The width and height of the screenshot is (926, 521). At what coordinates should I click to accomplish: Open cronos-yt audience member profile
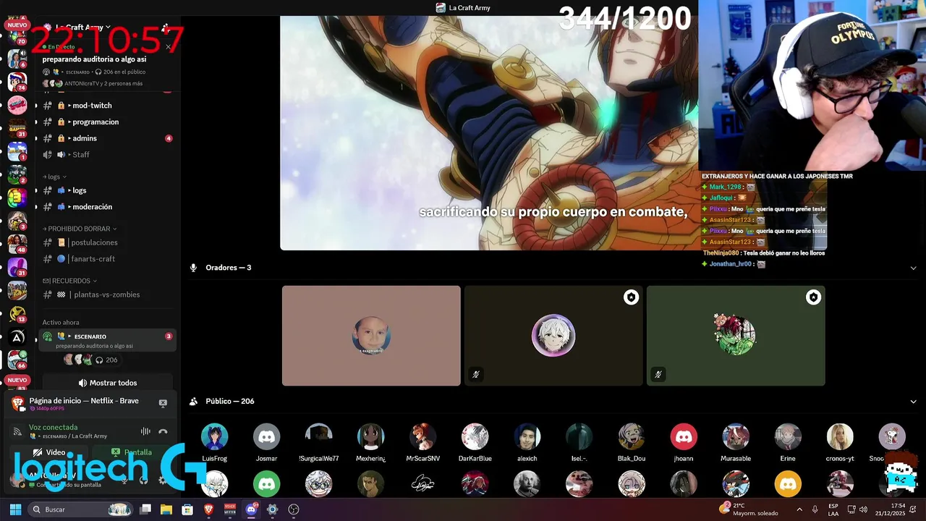[x=840, y=442]
